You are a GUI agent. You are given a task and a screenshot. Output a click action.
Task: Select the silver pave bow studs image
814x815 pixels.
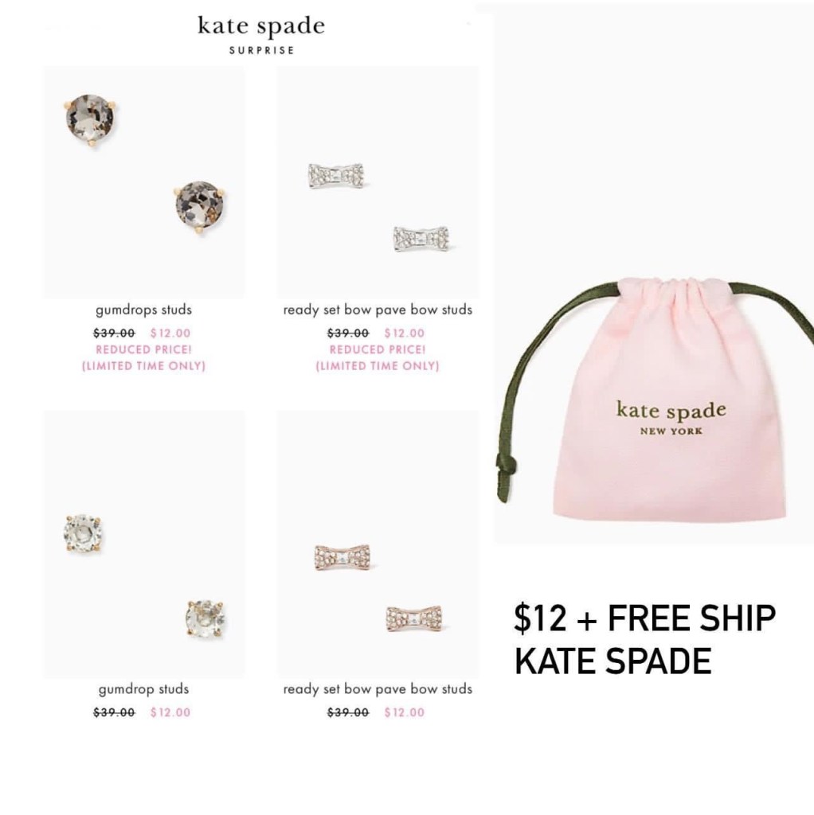pos(378,182)
